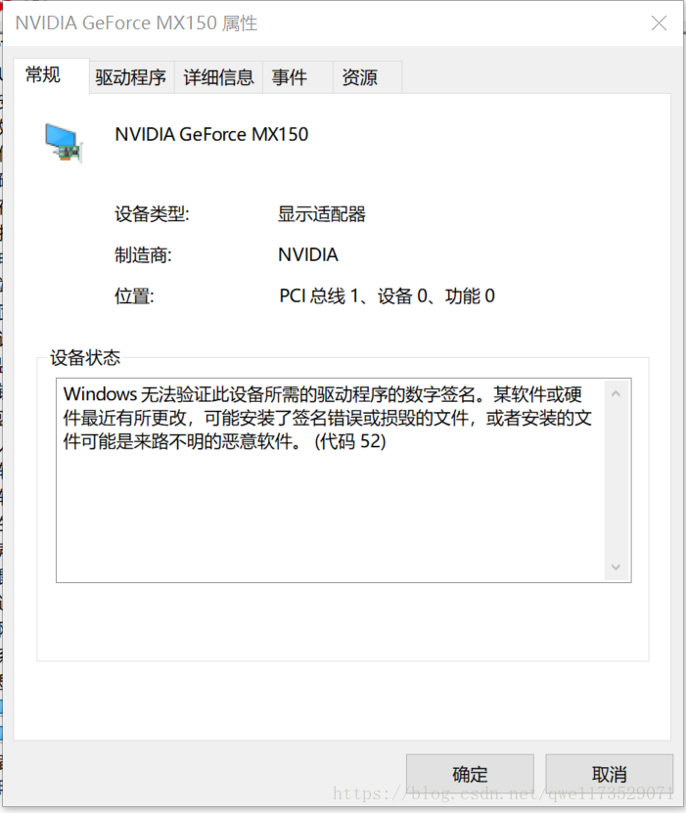Image resolution: width=686 pixels, height=813 pixels.
Task: Click the (代码 52) error code text
Action: point(350,441)
